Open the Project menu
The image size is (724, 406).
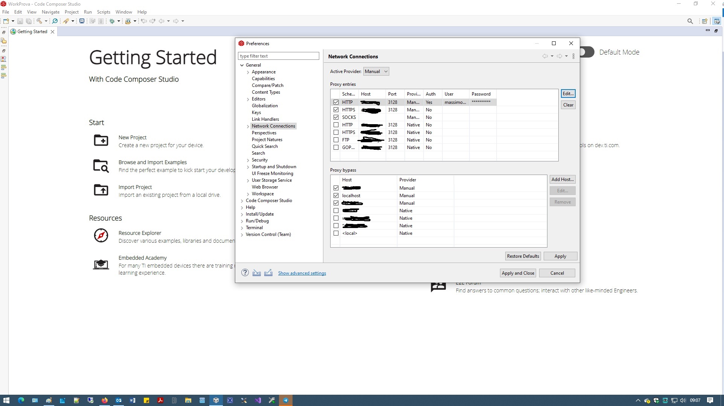tap(72, 12)
